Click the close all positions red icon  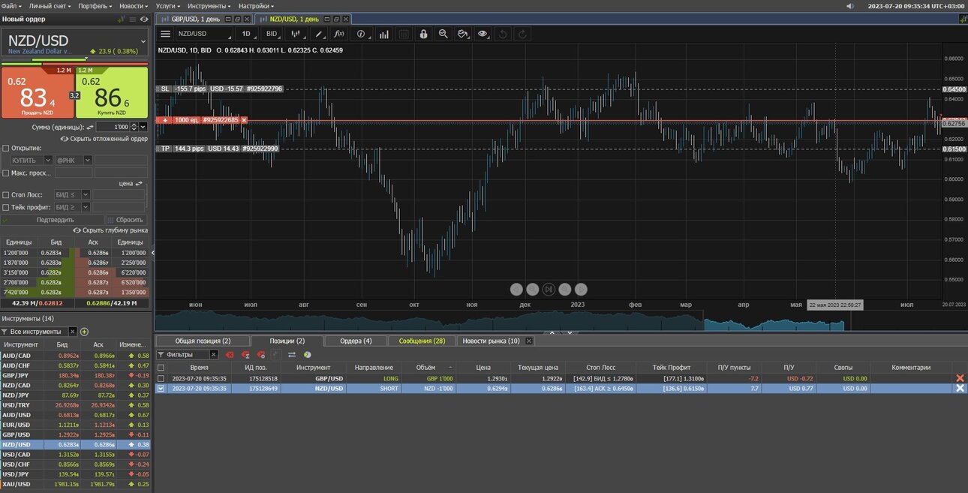[x=230, y=354]
